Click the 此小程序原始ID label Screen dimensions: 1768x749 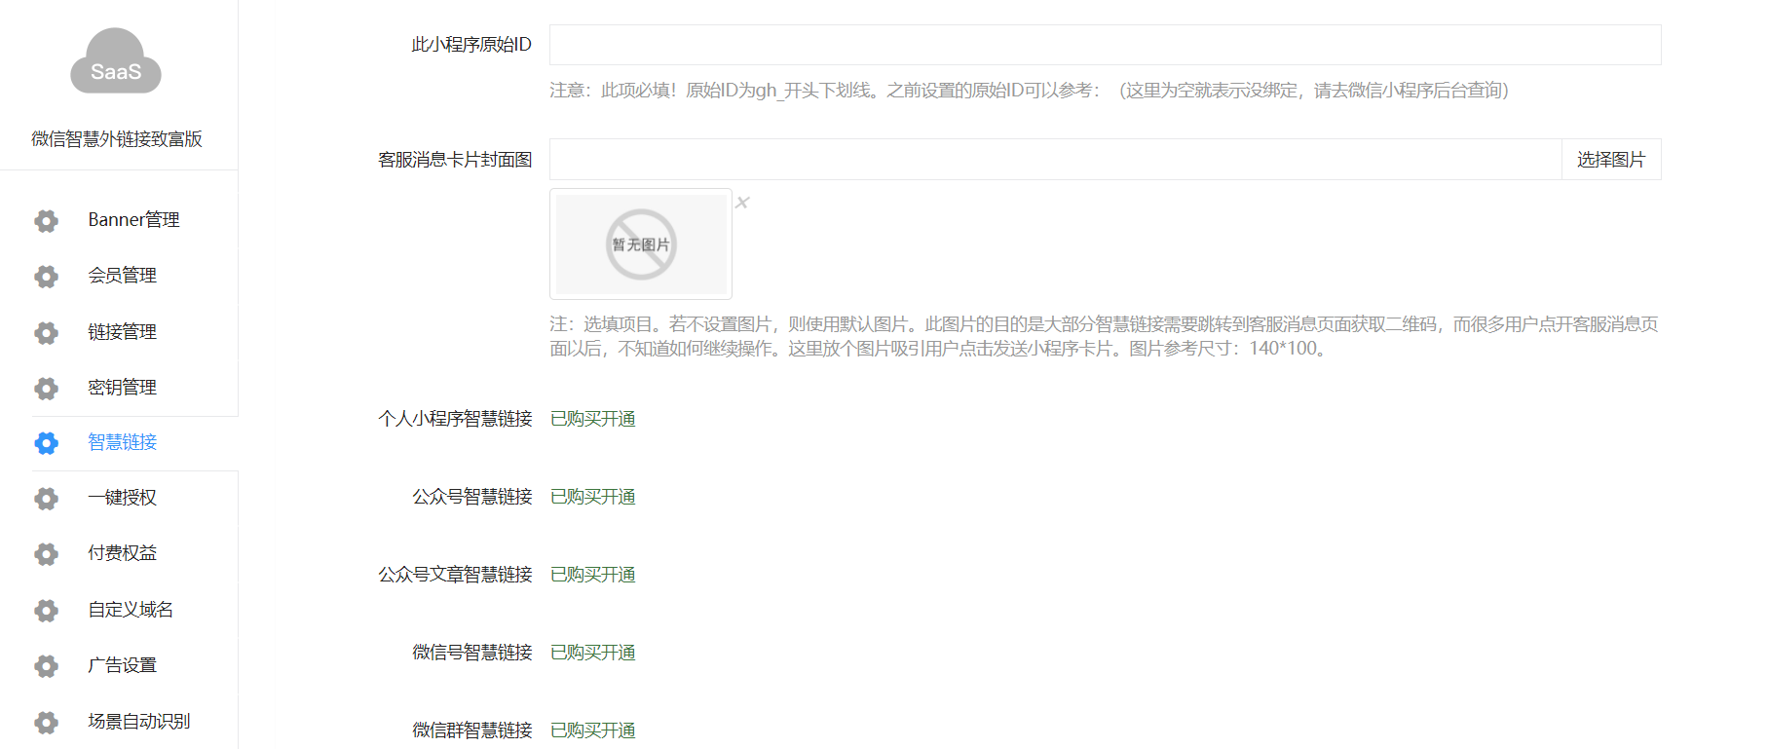(471, 45)
